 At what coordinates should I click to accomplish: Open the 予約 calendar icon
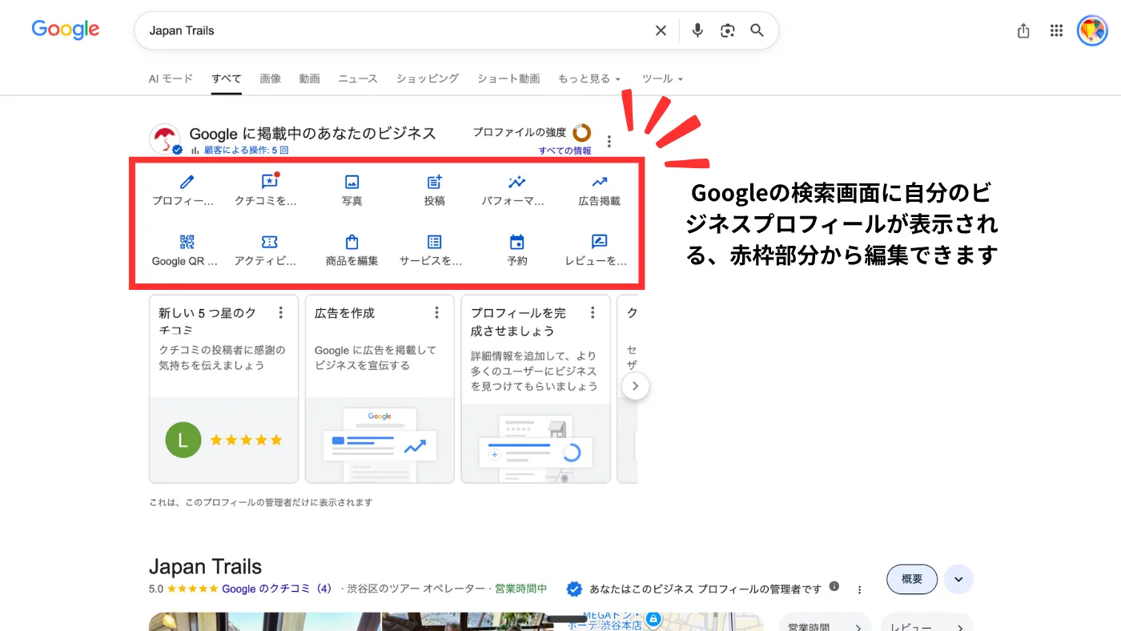(x=517, y=242)
